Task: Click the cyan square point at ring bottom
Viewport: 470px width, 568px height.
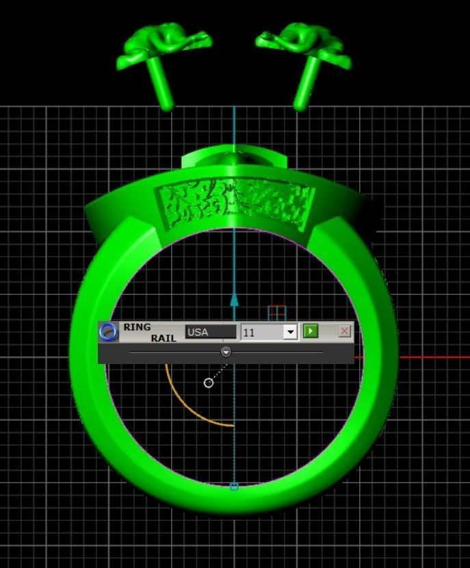Action: click(234, 487)
